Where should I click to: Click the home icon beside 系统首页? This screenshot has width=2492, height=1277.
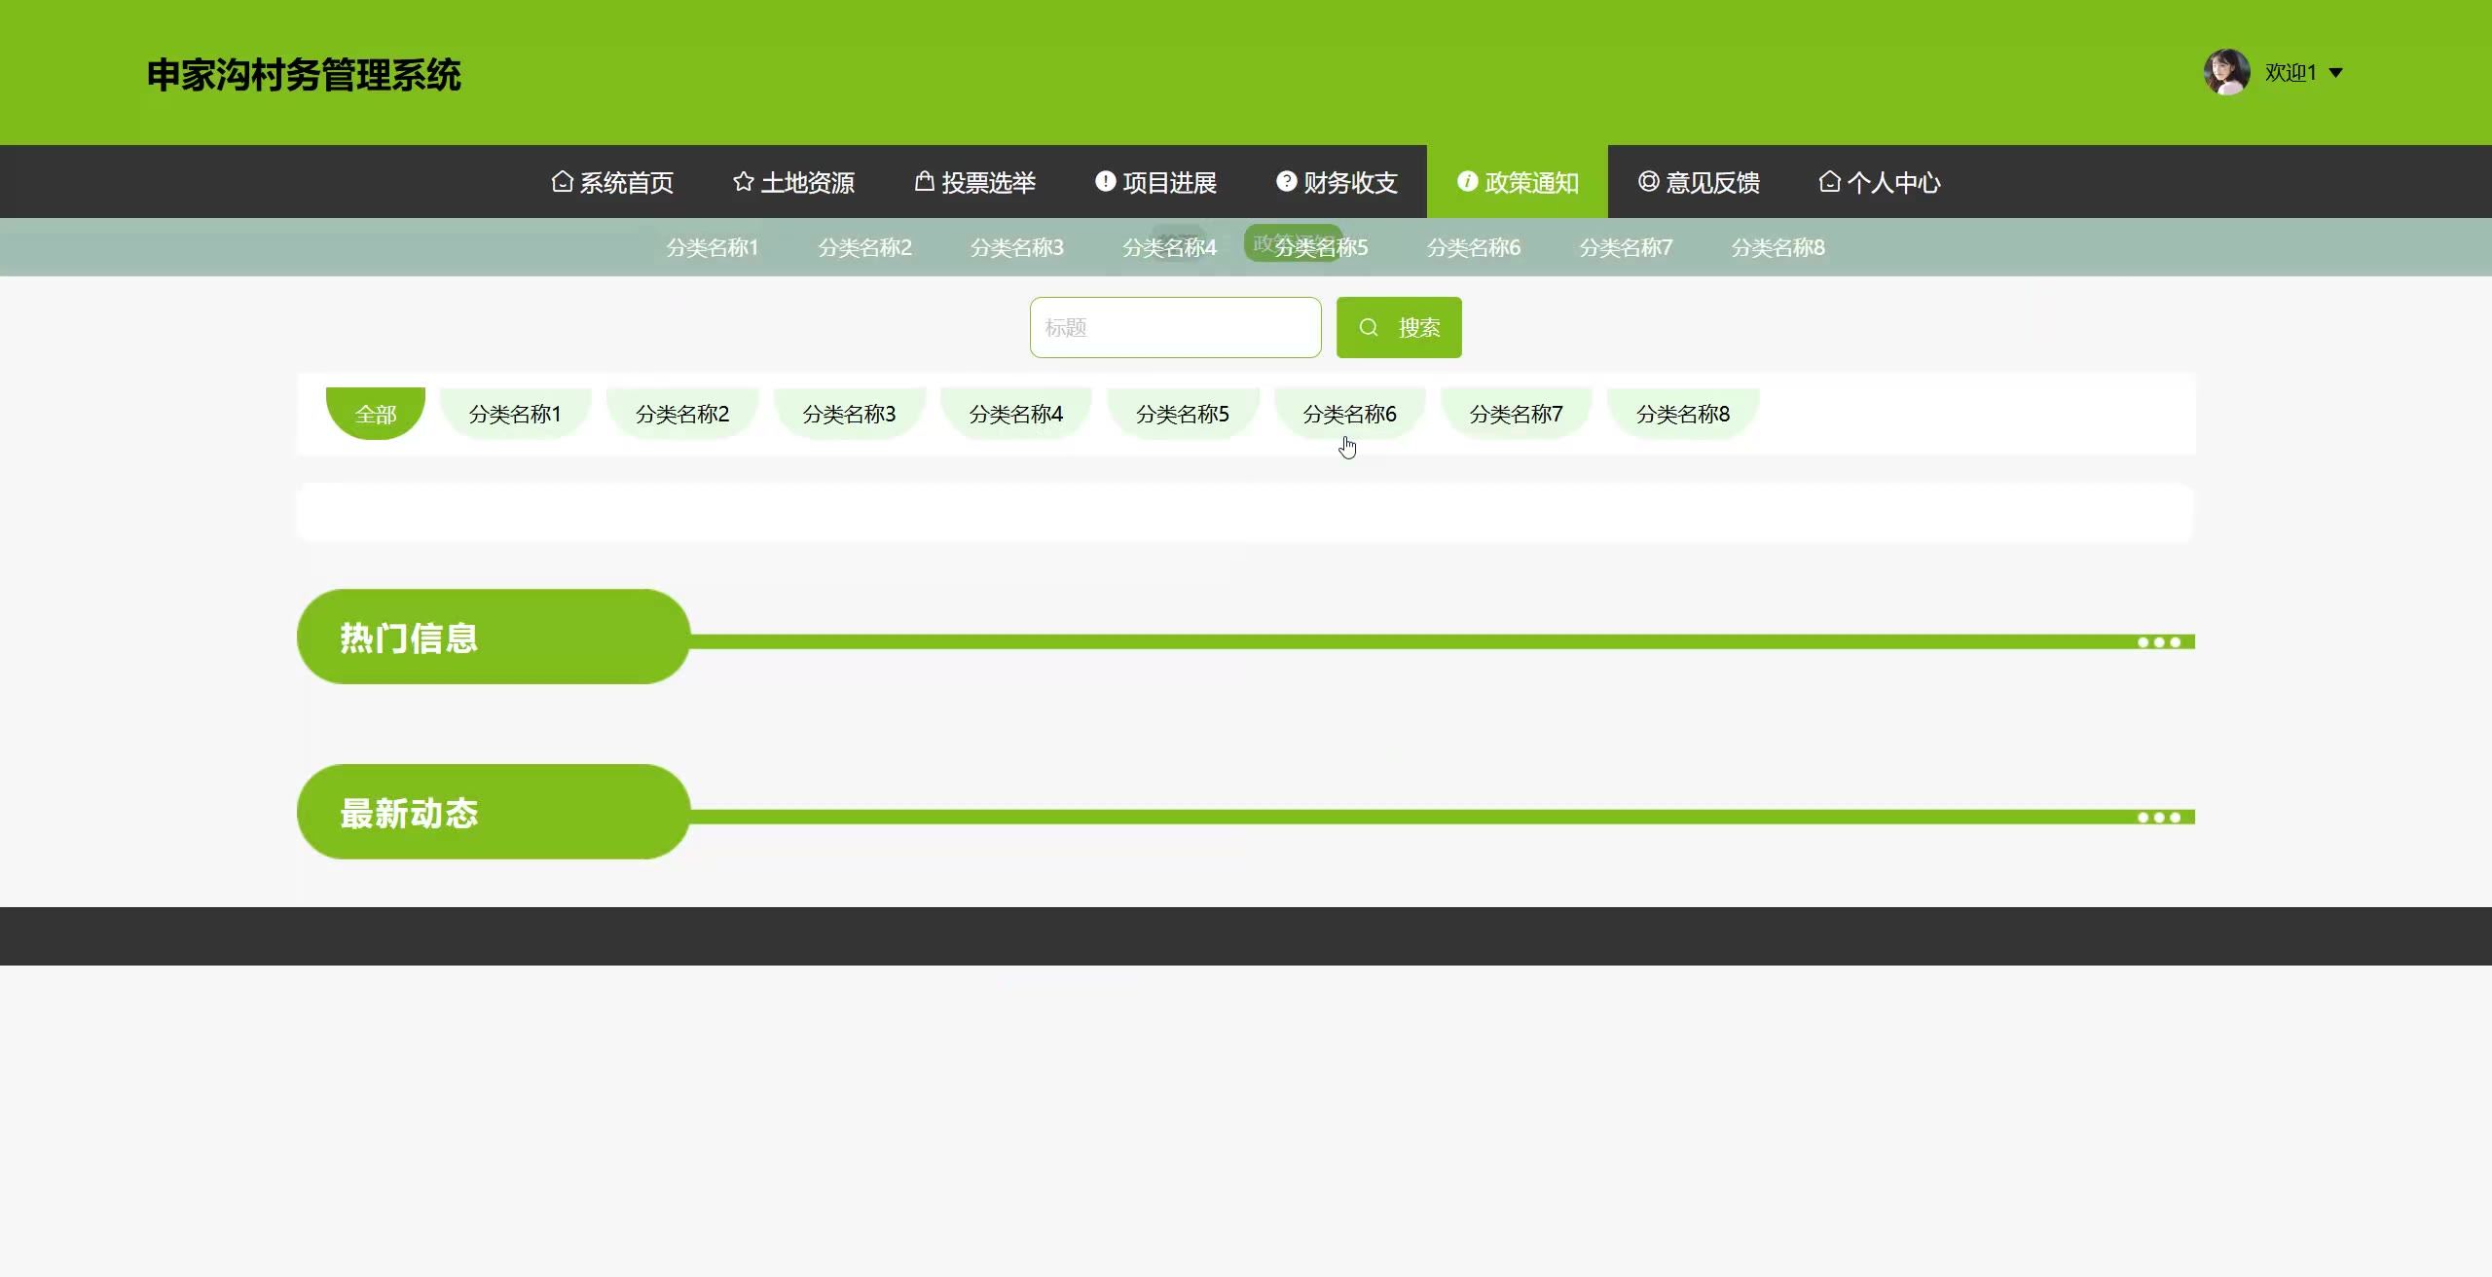pos(562,182)
